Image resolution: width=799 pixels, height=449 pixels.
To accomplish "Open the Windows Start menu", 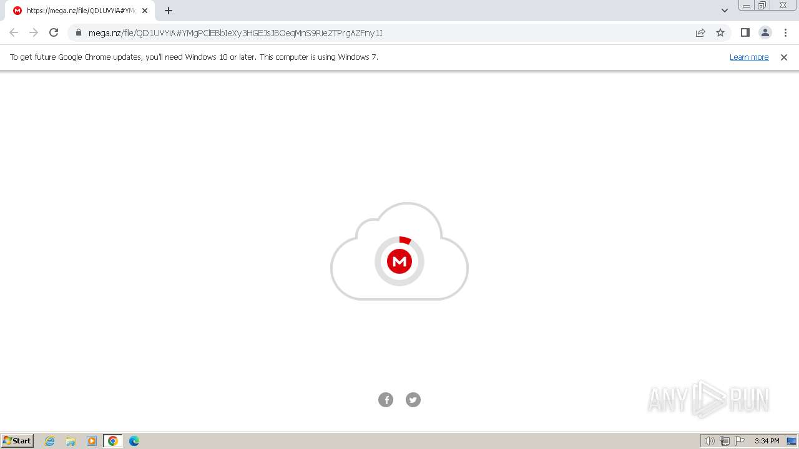I will click(17, 441).
